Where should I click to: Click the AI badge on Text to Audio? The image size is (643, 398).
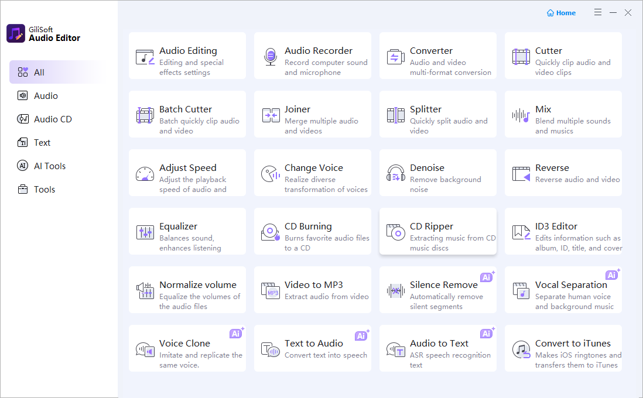pos(362,335)
